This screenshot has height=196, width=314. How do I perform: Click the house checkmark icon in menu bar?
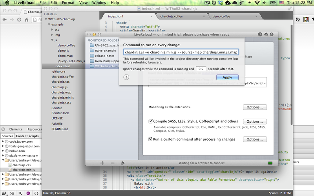coord(228,3)
